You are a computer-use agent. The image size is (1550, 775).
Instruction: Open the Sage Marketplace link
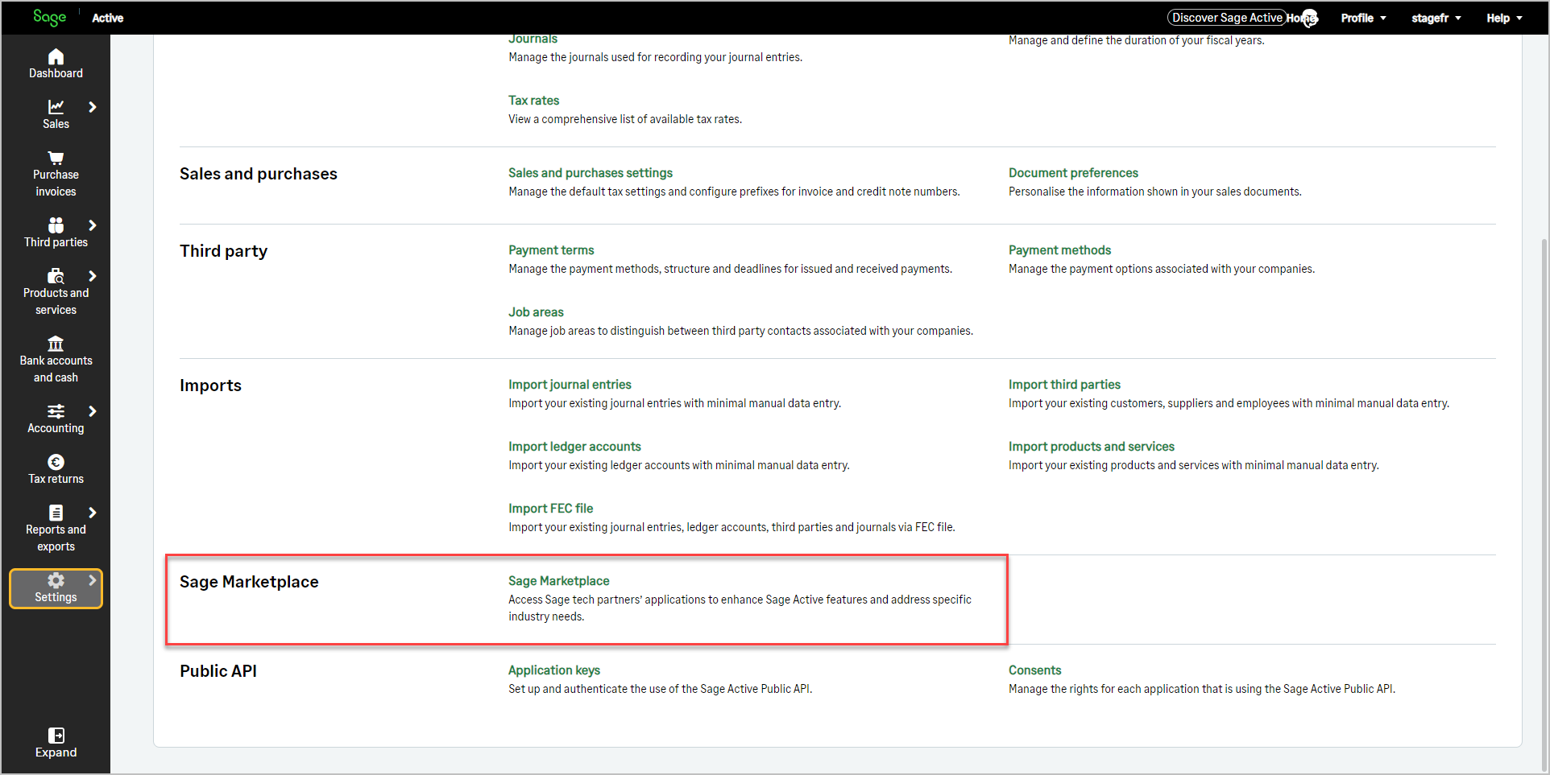pyautogui.click(x=558, y=581)
